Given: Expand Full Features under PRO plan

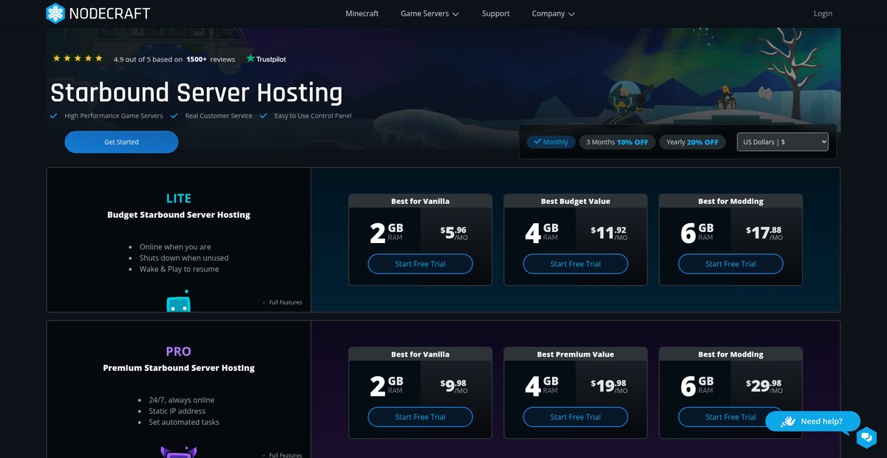Looking at the screenshot, I should (282, 455).
